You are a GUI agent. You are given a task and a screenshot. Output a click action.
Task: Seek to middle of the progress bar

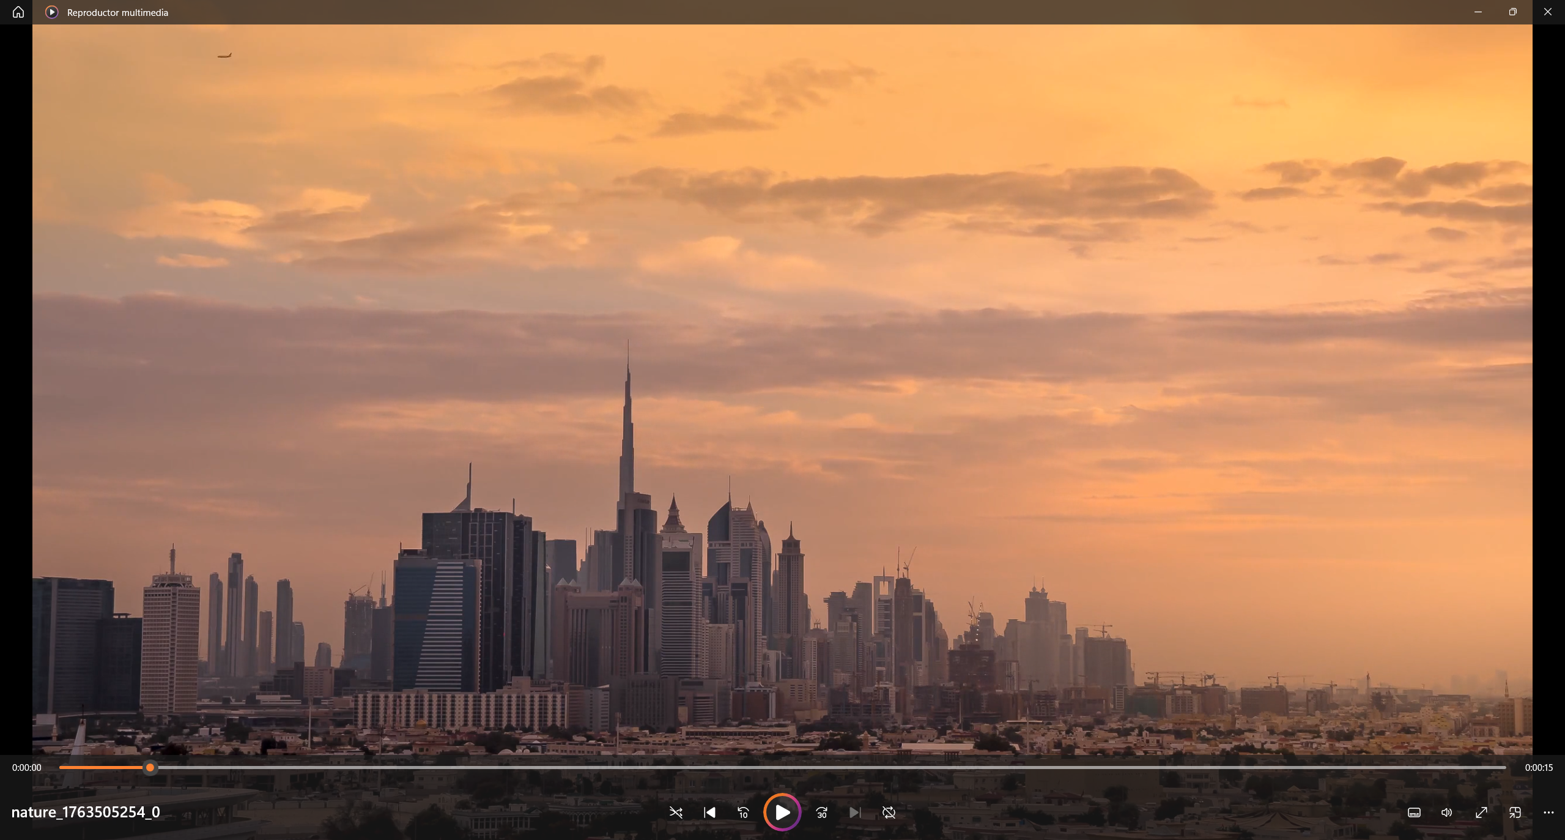pos(782,767)
